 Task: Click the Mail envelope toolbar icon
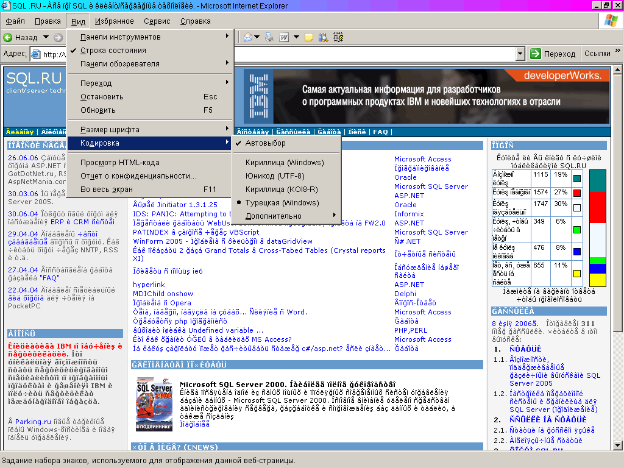pos(249,37)
